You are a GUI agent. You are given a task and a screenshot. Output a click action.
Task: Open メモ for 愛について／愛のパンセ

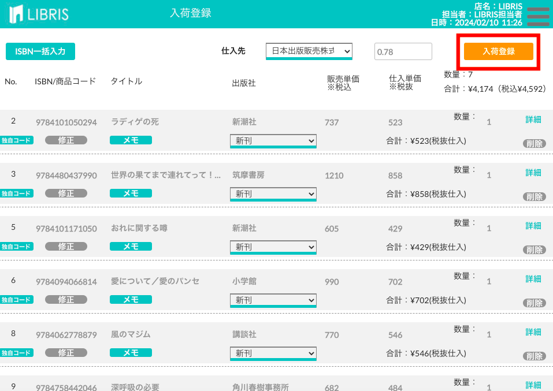point(131,300)
